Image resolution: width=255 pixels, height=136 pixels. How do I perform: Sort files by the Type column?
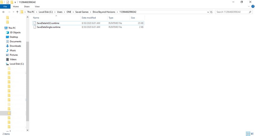[118, 18]
